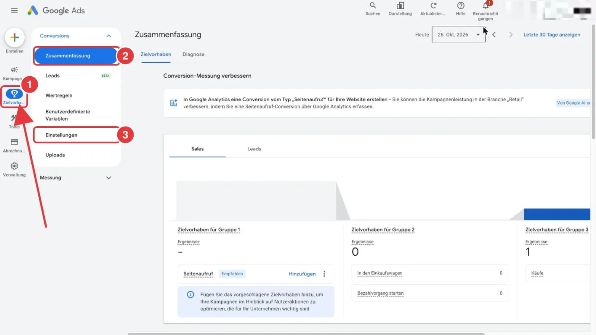Click In den Einkaufswagen row
This screenshot has height=335, width=596.
coord(430,273)
